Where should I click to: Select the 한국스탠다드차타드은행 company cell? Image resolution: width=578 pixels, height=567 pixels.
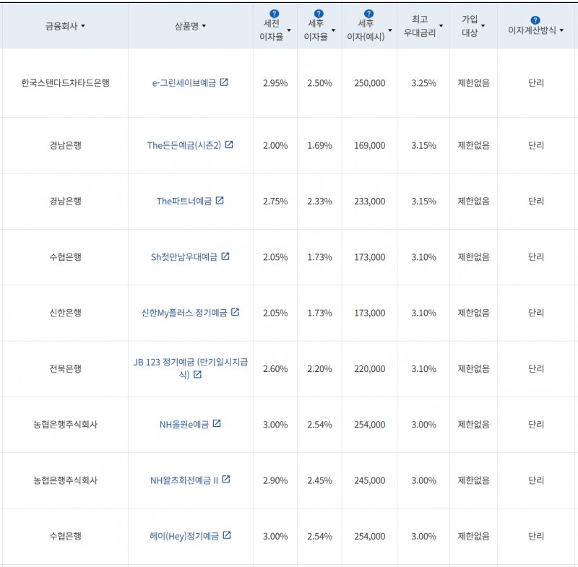(65, 83)
